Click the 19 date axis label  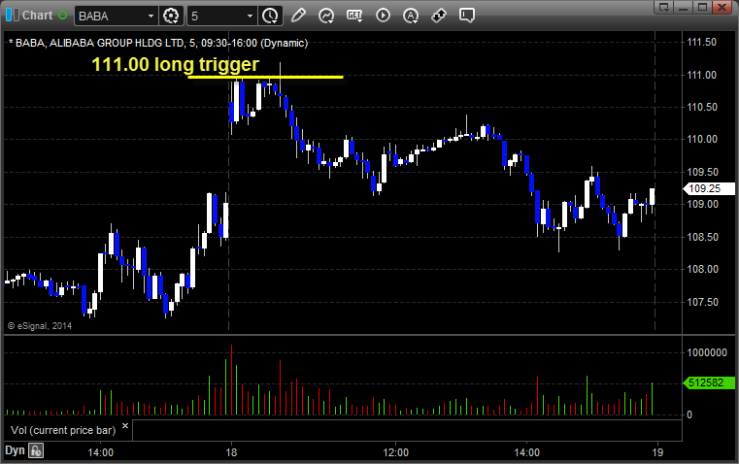click(x=657, y=452)
